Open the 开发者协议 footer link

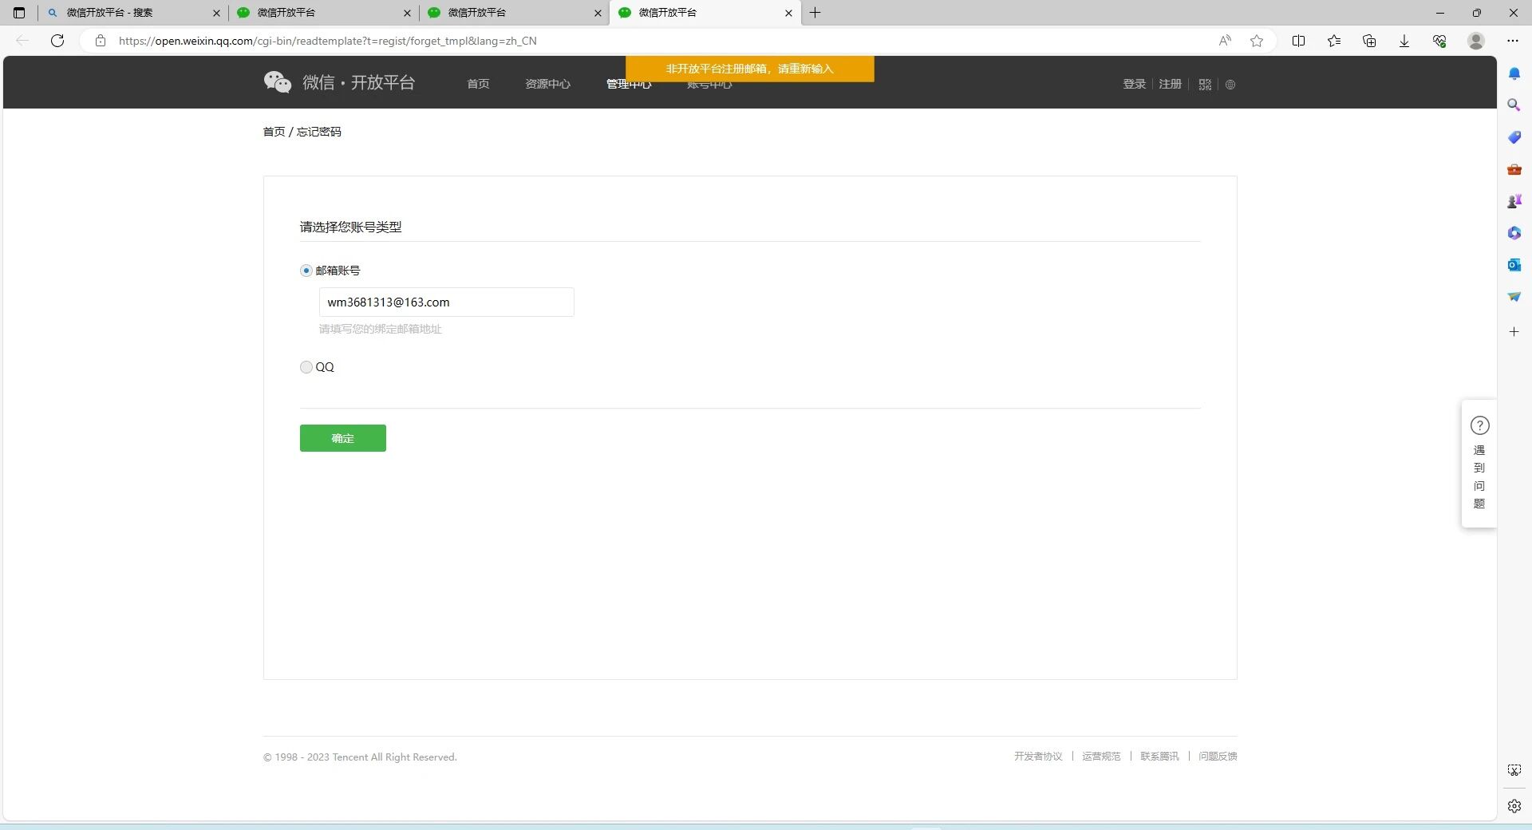pyautogui.click(x=1038, y=757)
